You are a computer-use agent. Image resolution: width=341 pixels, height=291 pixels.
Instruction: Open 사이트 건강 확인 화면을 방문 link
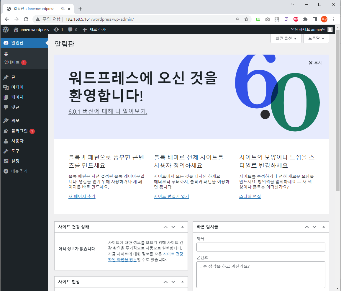click(145, 257)
